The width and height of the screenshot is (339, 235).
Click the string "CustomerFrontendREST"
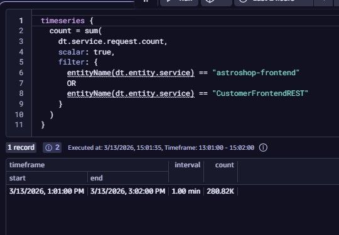[260, 93]
